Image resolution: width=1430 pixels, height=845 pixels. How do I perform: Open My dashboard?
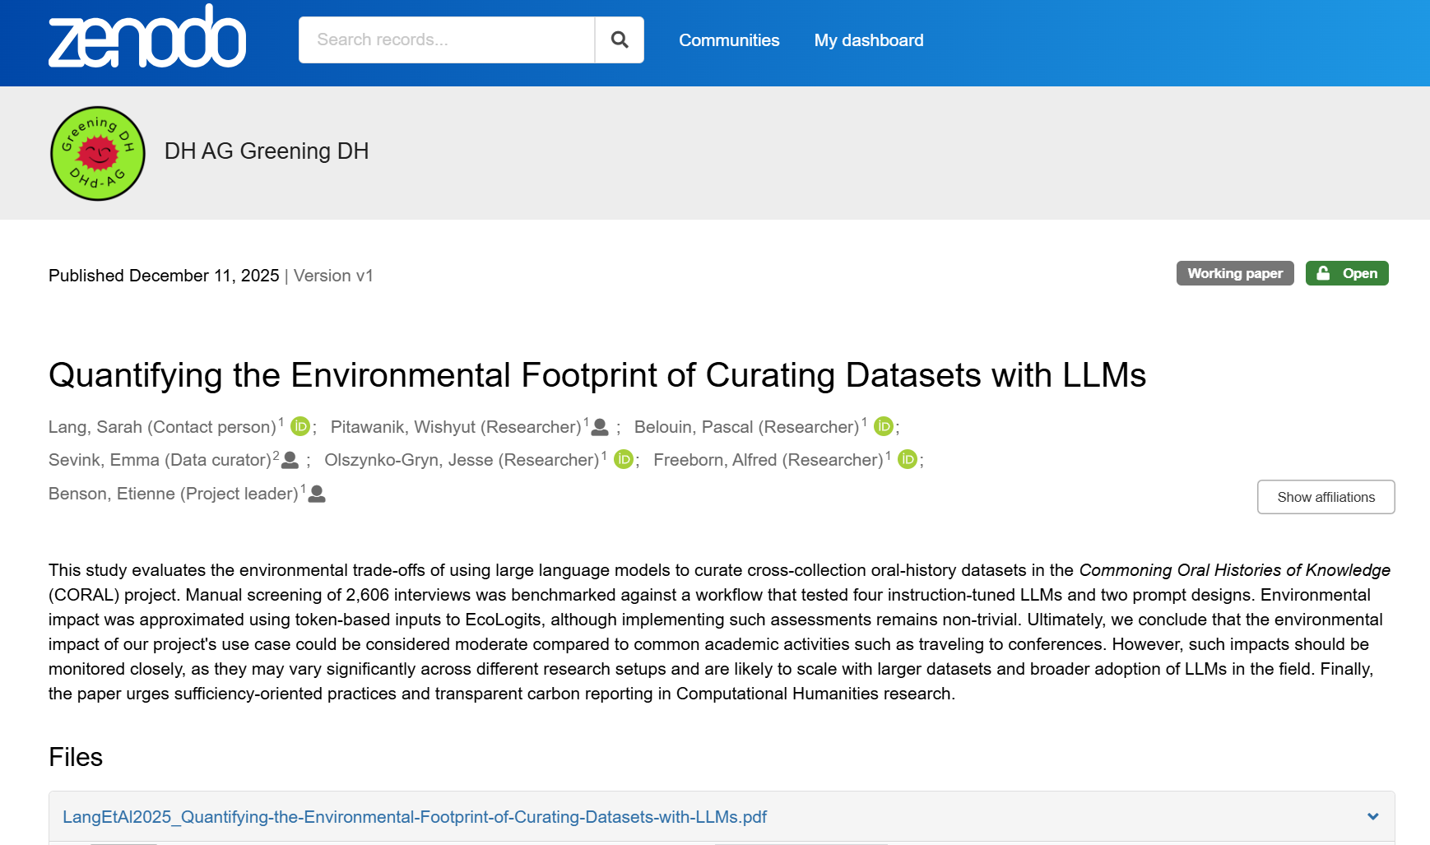point(868,39)
